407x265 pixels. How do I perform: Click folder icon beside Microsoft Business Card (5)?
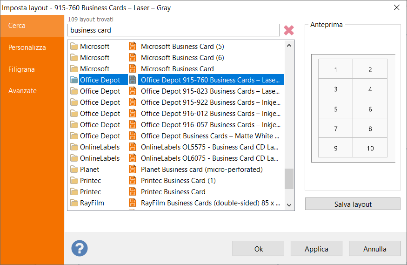[x=74, y=47]
